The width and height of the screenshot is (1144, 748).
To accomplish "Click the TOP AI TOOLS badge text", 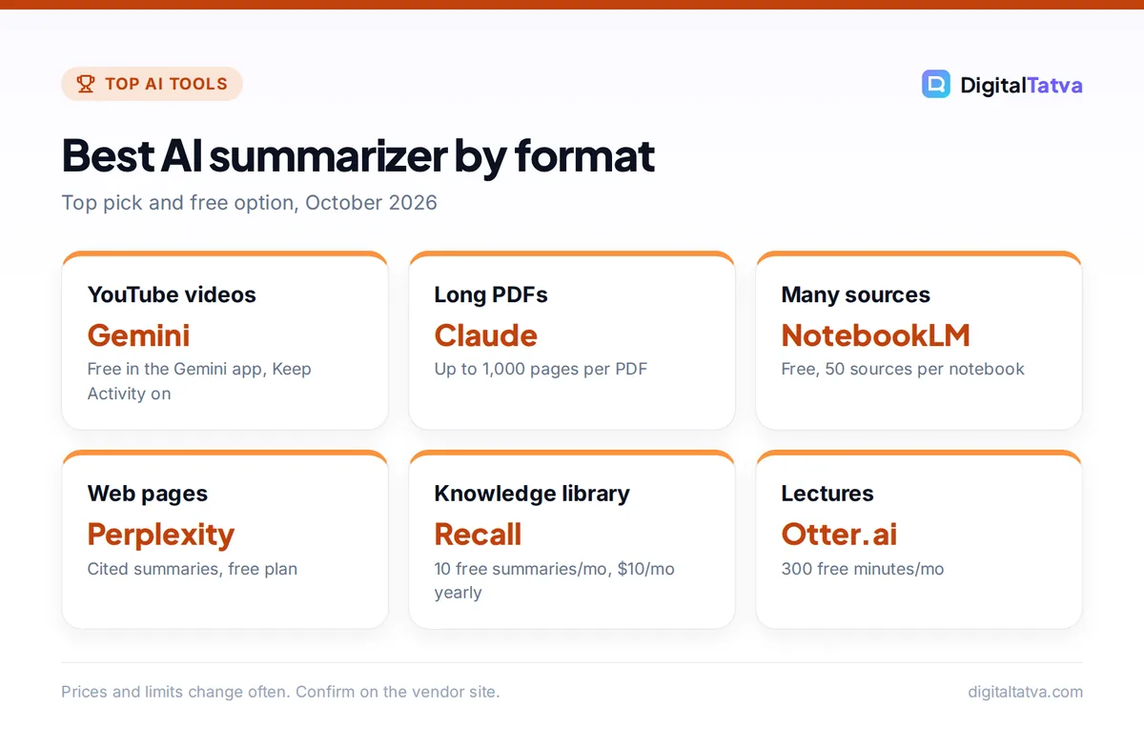I will click(x=166, y=84).
